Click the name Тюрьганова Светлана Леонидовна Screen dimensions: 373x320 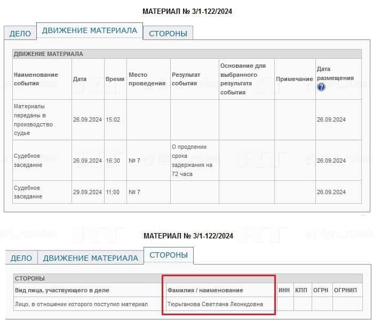pyautogui.click(x=216, y=303)
